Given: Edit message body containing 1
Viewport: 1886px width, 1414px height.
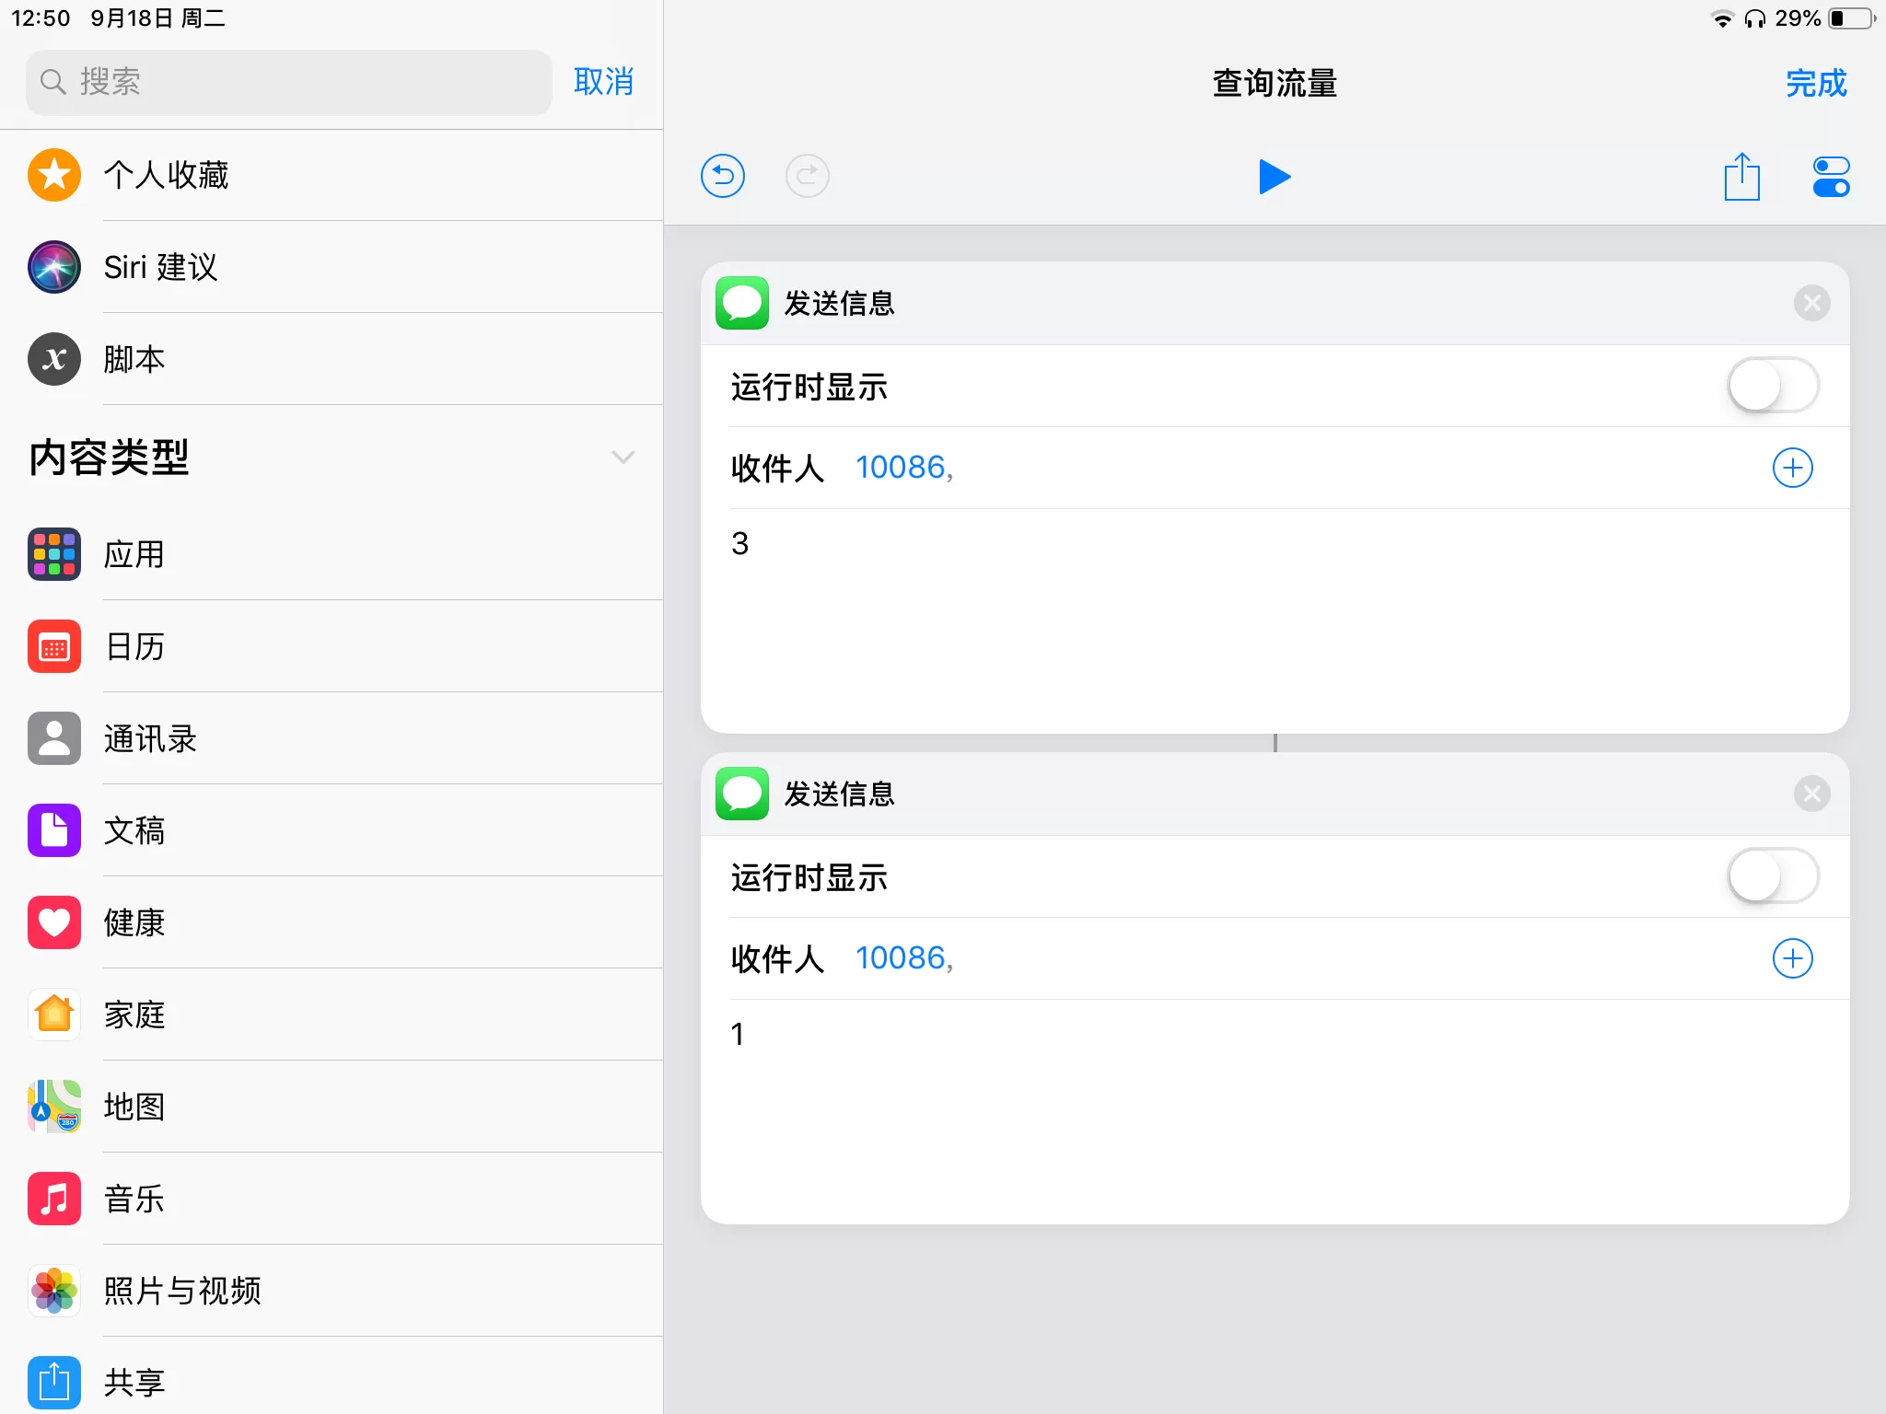Looking at the screenshot, I should click(x=1275, y=1111).
